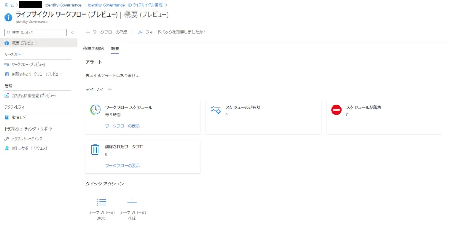Open Identity Governance breadcrumb link after redacted name
449x230 pixels.
(63, 5)
